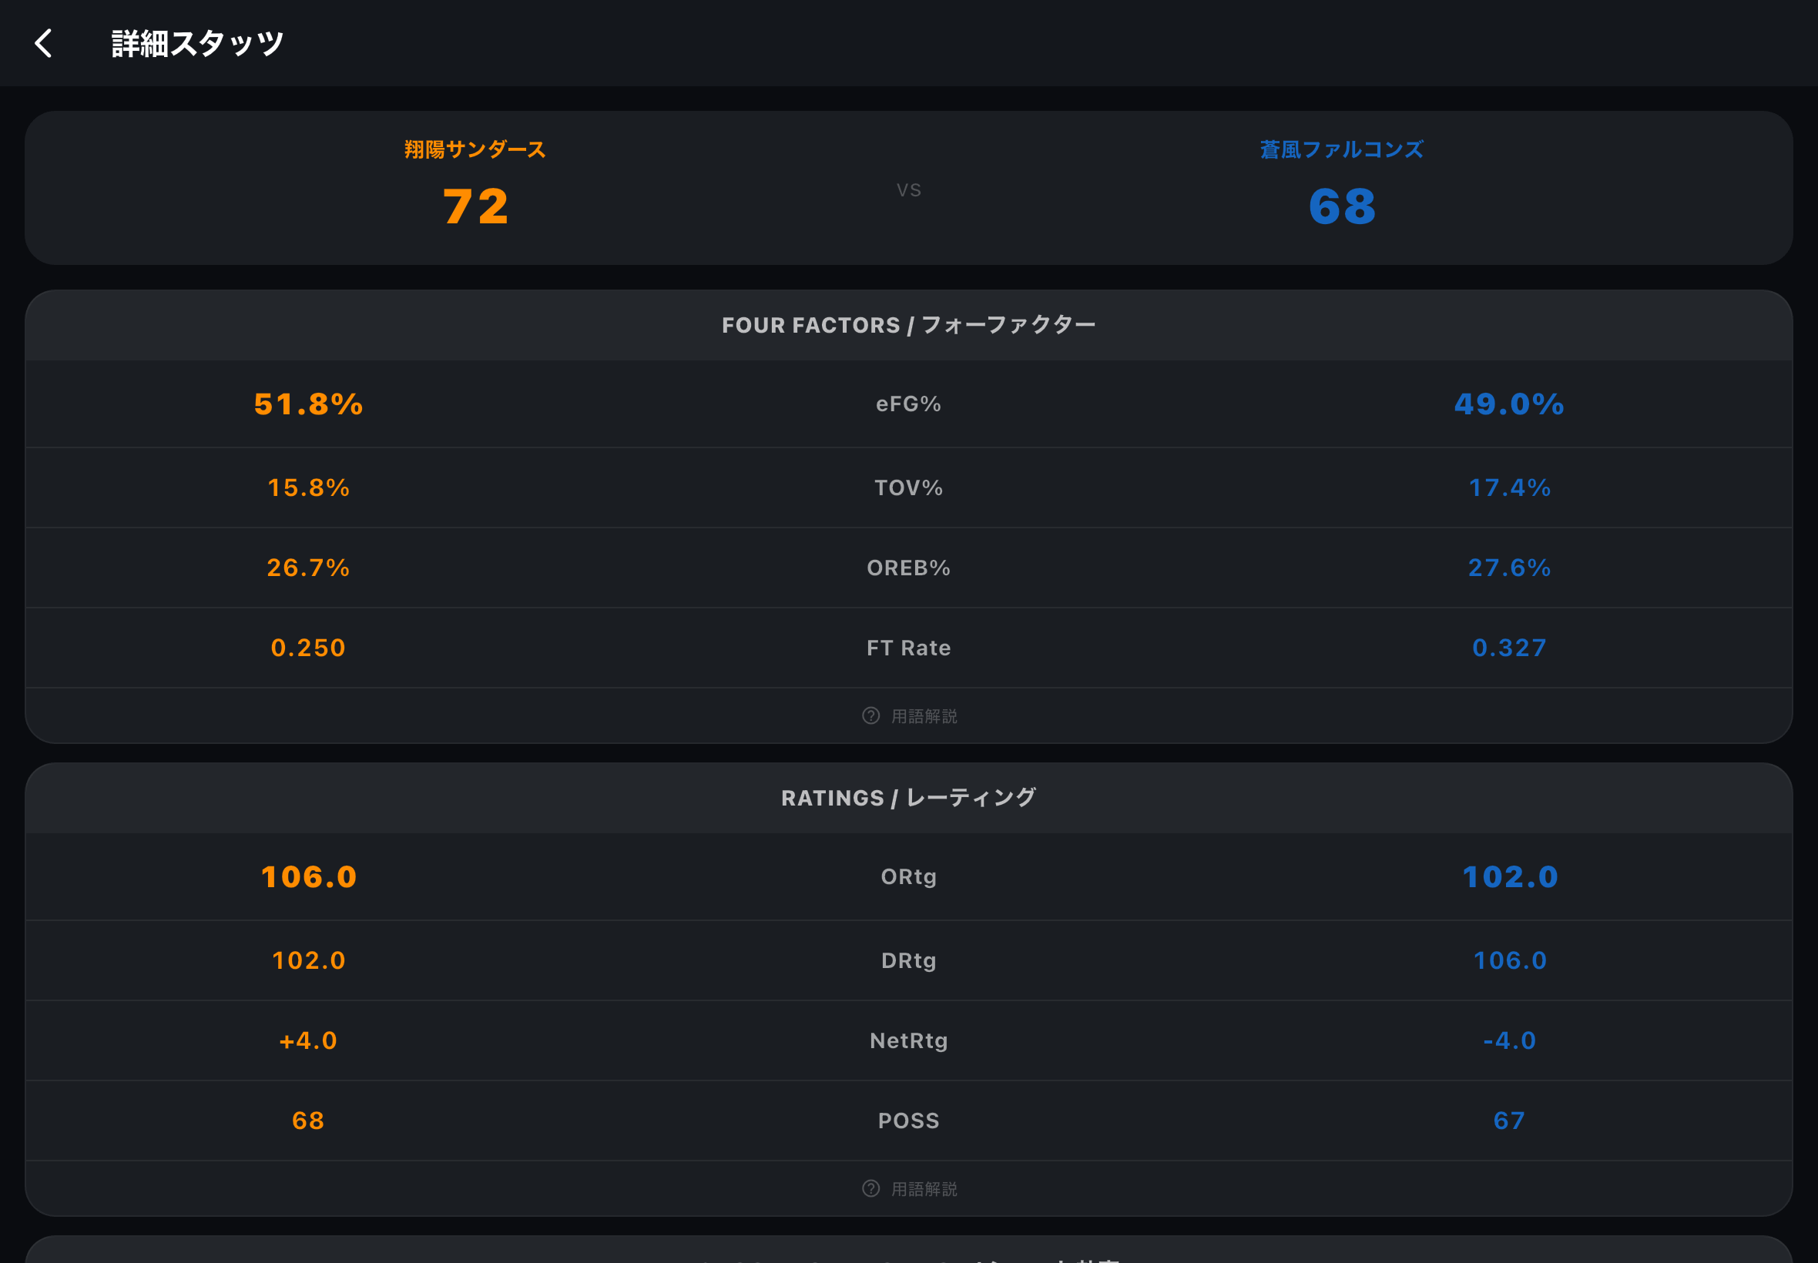Viewport: 1818px width, 1263px height.
Task: Select the ORtg stat label
Action: tap(908, 877)
